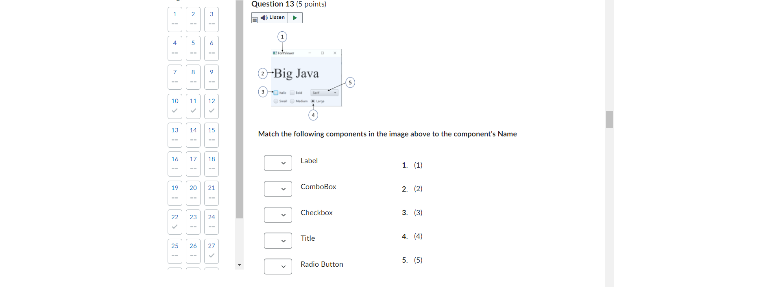Click the checkmark on question 10 tile
The height and width of the screenshot is (287, 781).
(x=175, y=110)
